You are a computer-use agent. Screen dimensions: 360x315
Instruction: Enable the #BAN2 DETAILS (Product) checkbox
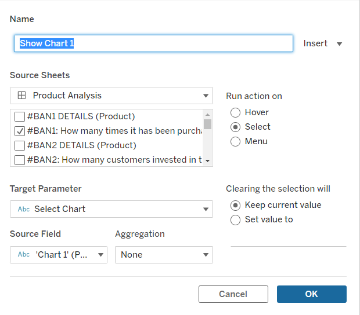click(x=20, y=145)
